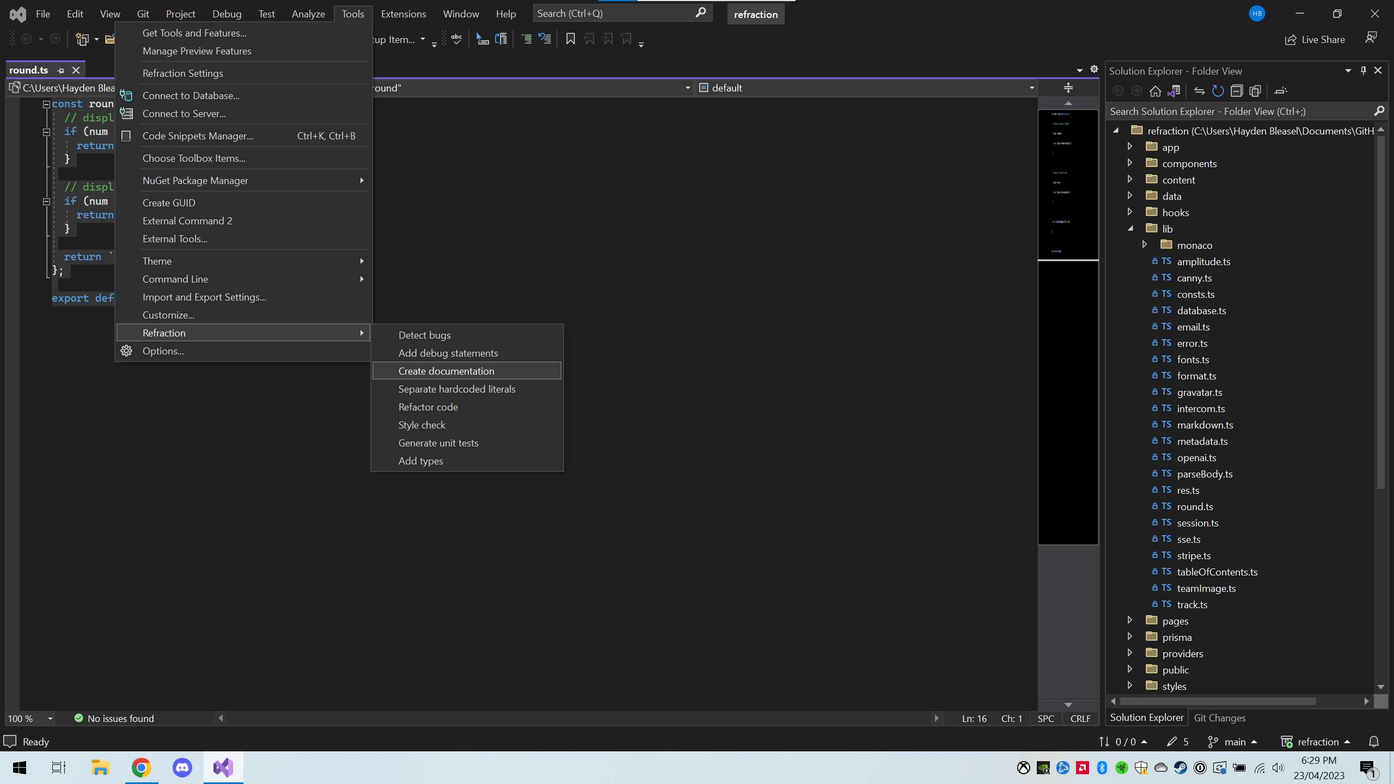Refresh Solution Explorer using the circular arrow icon
This screenshot has width=1394, height=784.
click(1218, 91)
